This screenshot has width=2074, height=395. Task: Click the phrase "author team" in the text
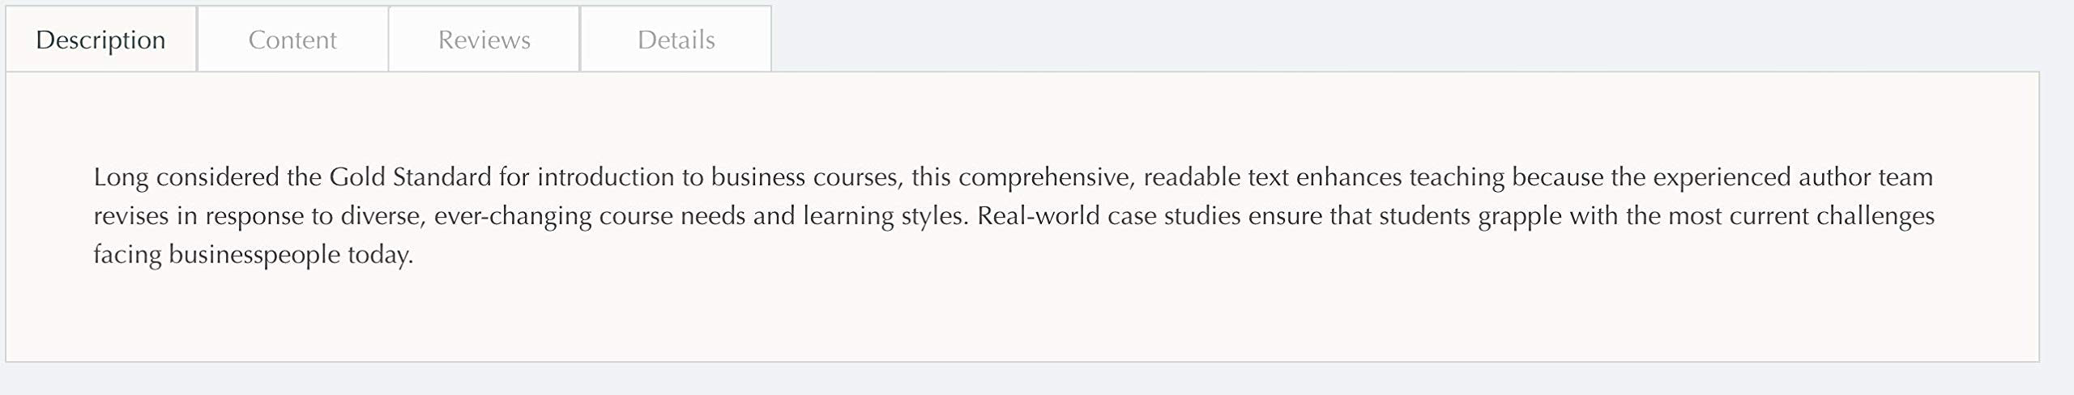pyautogui.click(x=1865, y=177)
